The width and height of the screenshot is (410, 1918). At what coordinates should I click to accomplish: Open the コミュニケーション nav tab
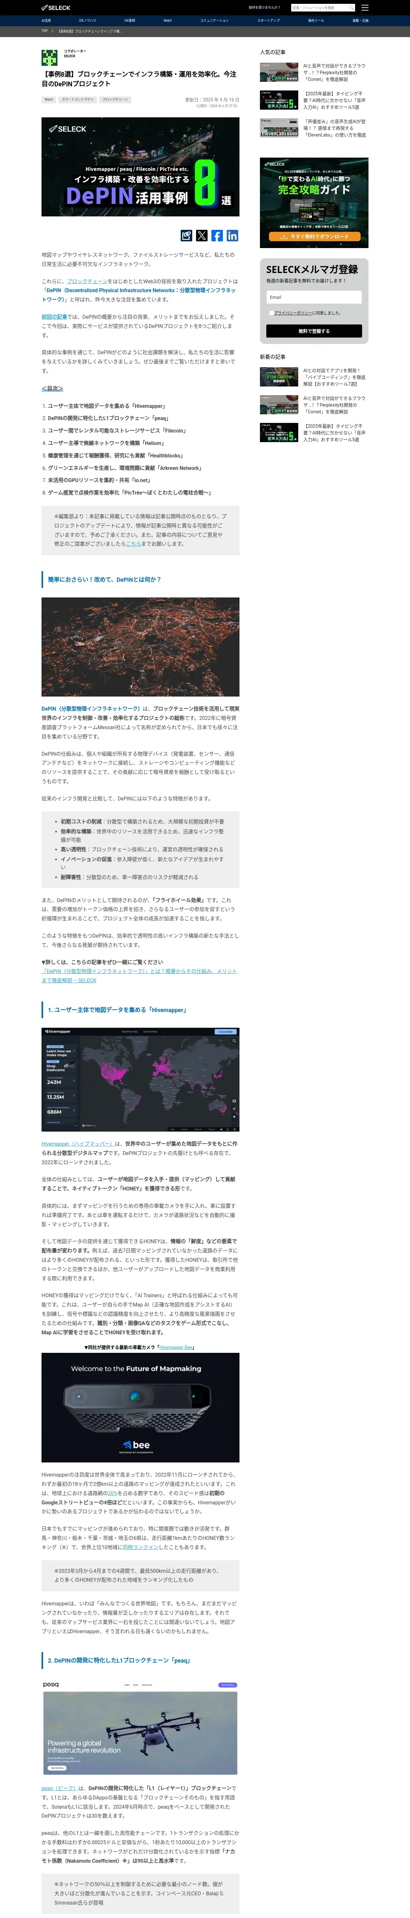[214, 21]
